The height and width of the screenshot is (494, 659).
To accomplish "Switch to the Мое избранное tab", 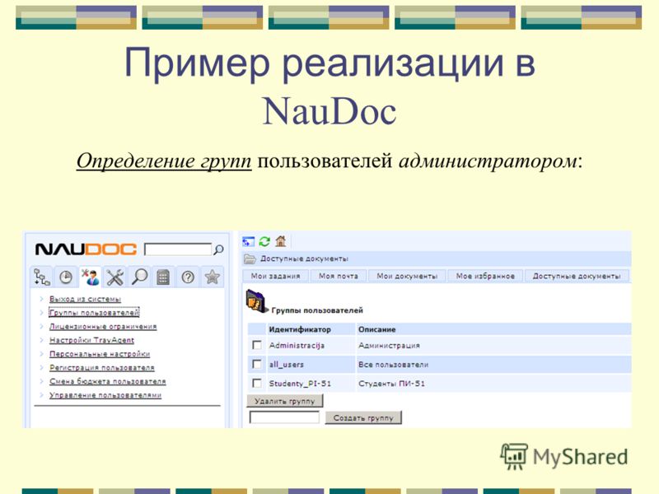I will click(x=485, y=276).
